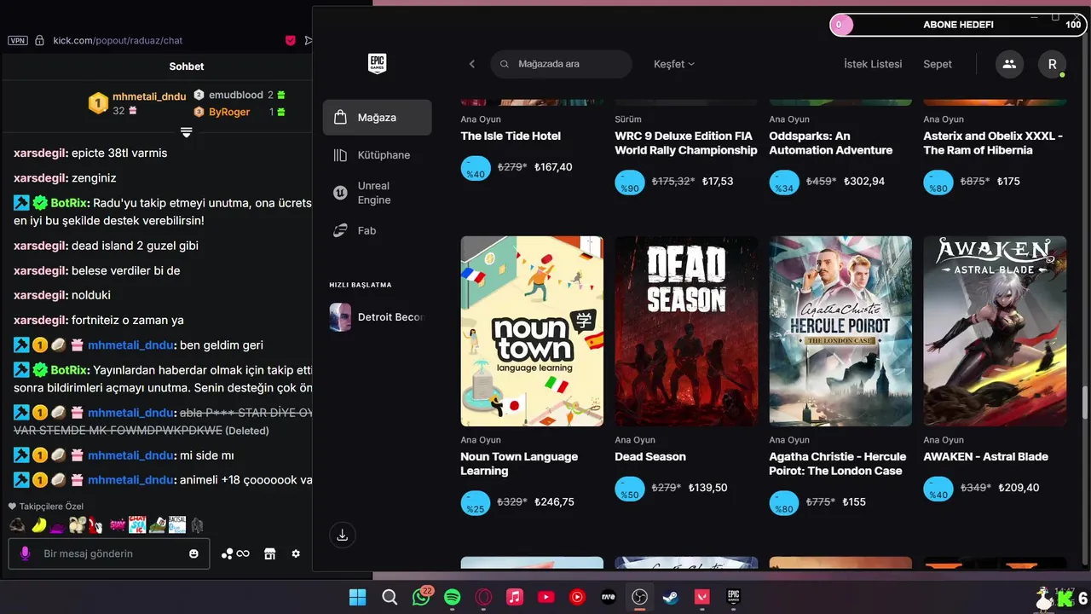
Task: Click the red shield icon in the address bar
Action: tap(291, 40)
